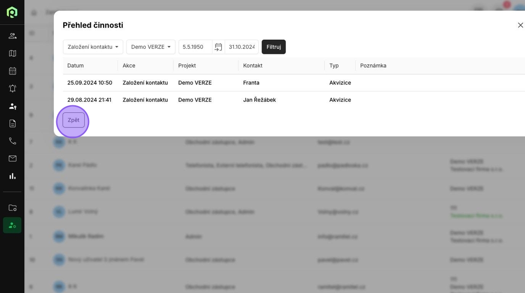
Task: Open the folder settings icon in sidebar
Action: tap(13, 208)
